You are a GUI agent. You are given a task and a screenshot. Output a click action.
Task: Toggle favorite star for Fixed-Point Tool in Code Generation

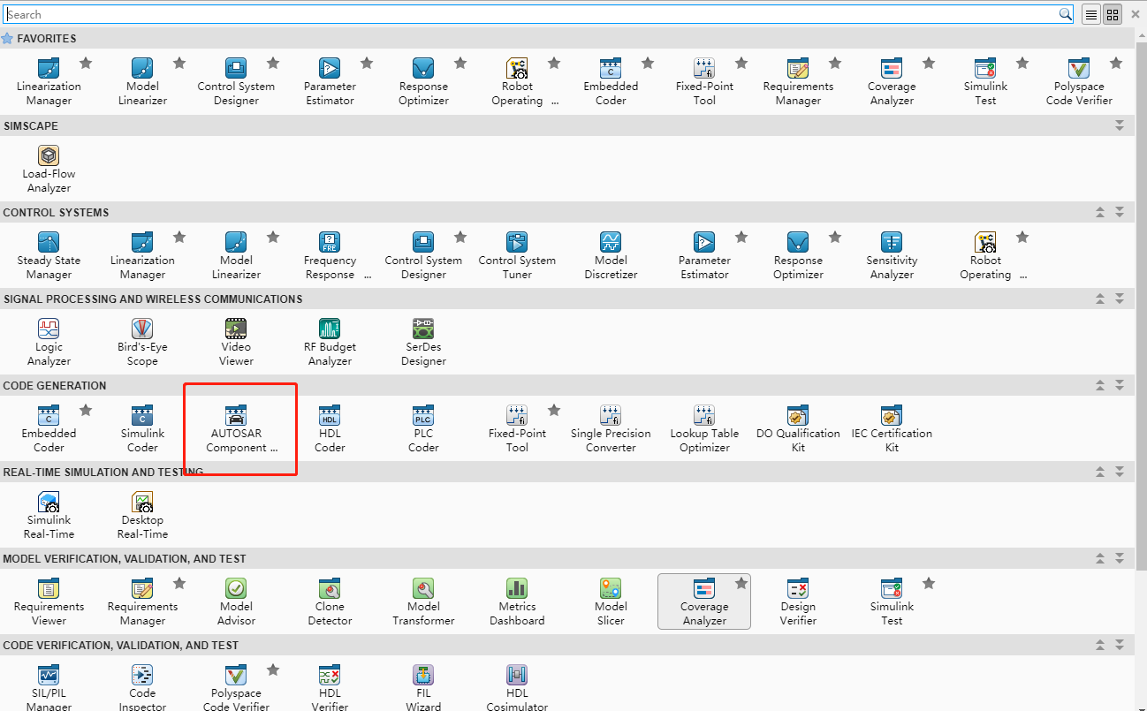(554, 410)
